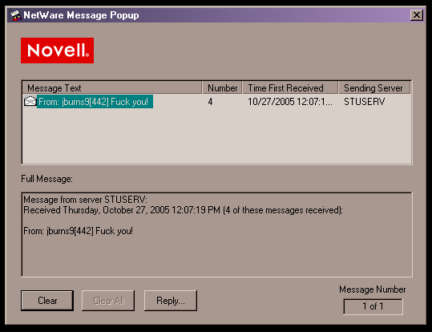Click the STUSERV sending server cell
The width and height of the screenshot is (432, 332).
[x=364, y=102]
